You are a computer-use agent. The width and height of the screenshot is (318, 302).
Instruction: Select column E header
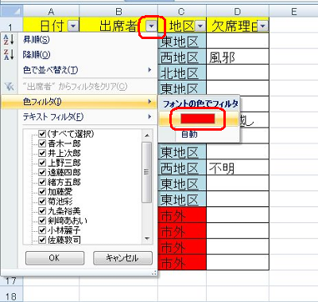click(x=293, y=11)
